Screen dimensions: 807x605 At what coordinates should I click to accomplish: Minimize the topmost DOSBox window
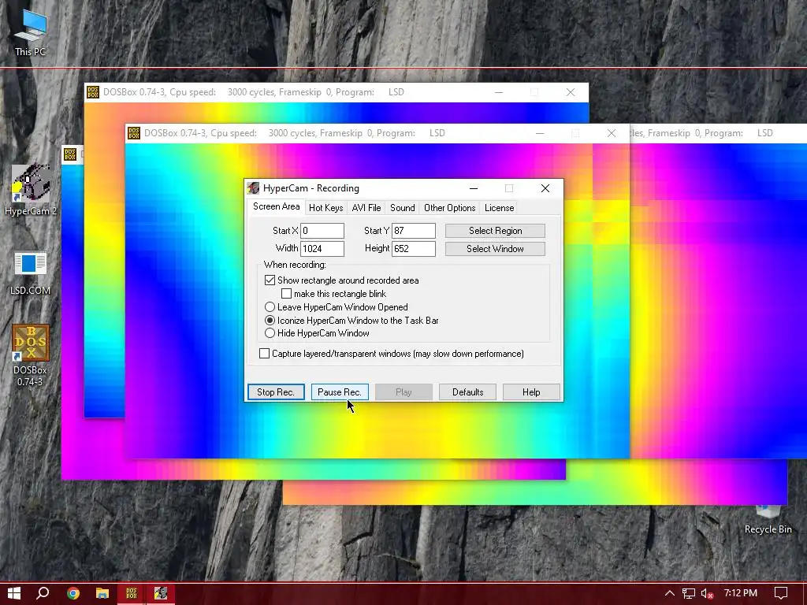[x=499, y=92]
